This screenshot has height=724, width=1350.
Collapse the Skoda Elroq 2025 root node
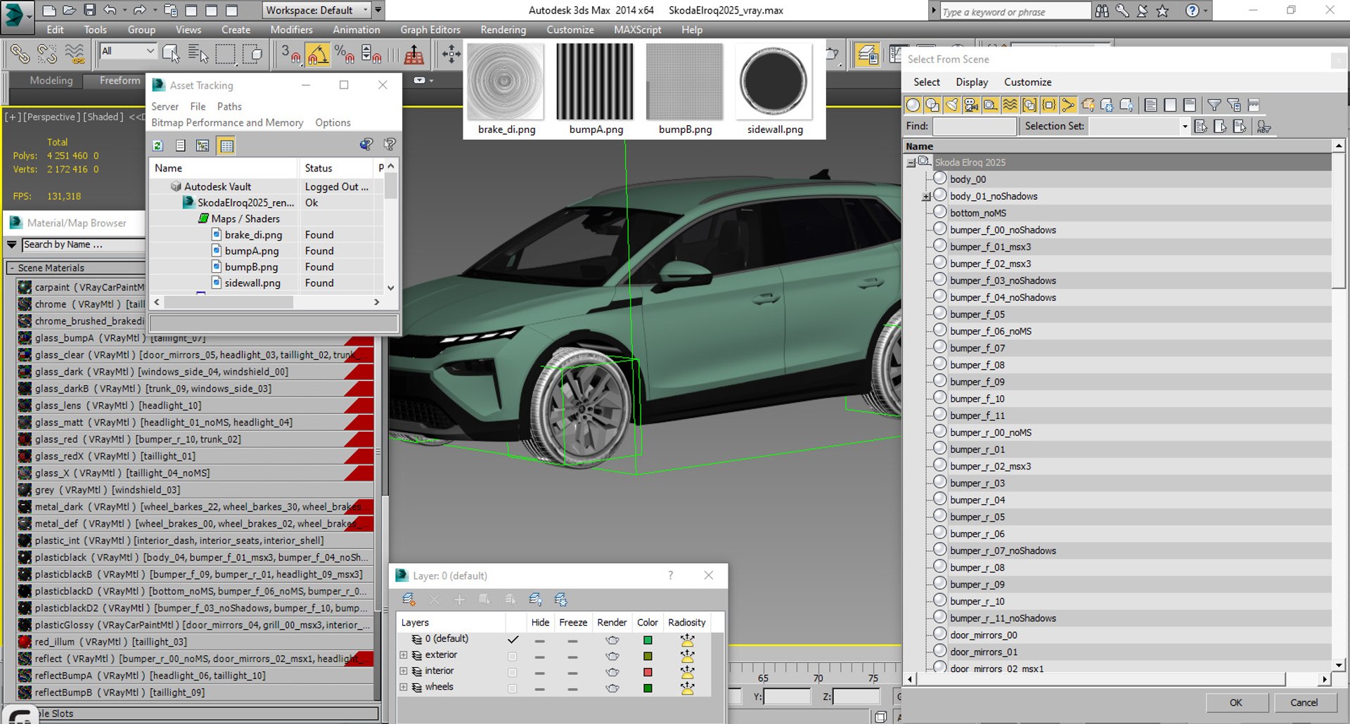click(x=911, y=163)
